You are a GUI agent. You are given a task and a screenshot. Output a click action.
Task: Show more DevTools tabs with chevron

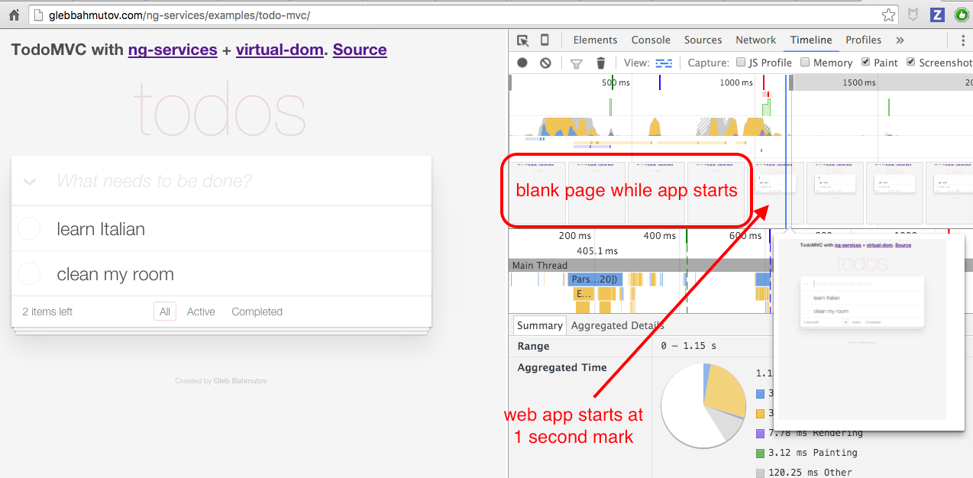point(900,40)
